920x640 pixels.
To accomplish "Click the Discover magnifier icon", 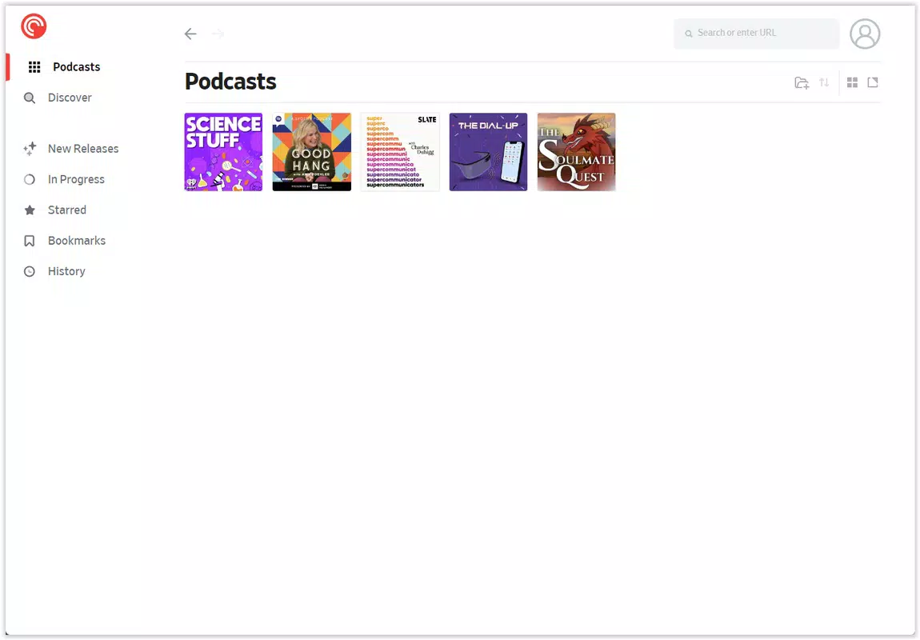I will tap(30, 98).
